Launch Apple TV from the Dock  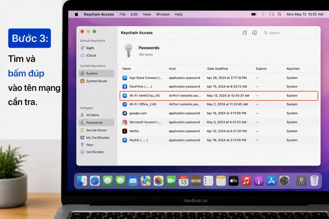tap(234, 181)
